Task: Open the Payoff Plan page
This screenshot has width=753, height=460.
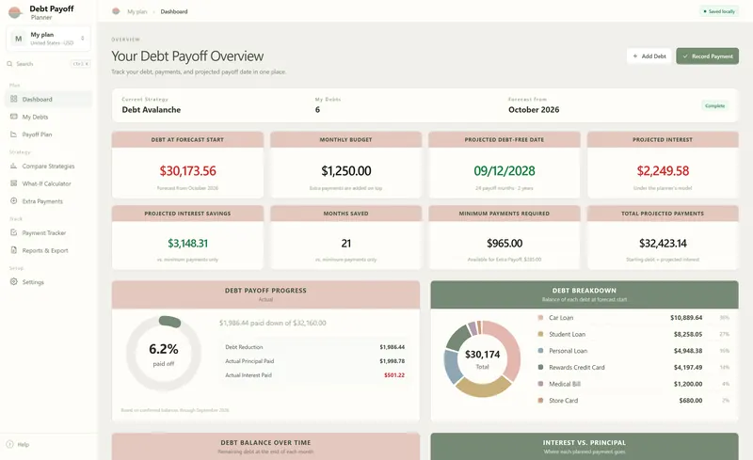Action: [x=48, y=135]
